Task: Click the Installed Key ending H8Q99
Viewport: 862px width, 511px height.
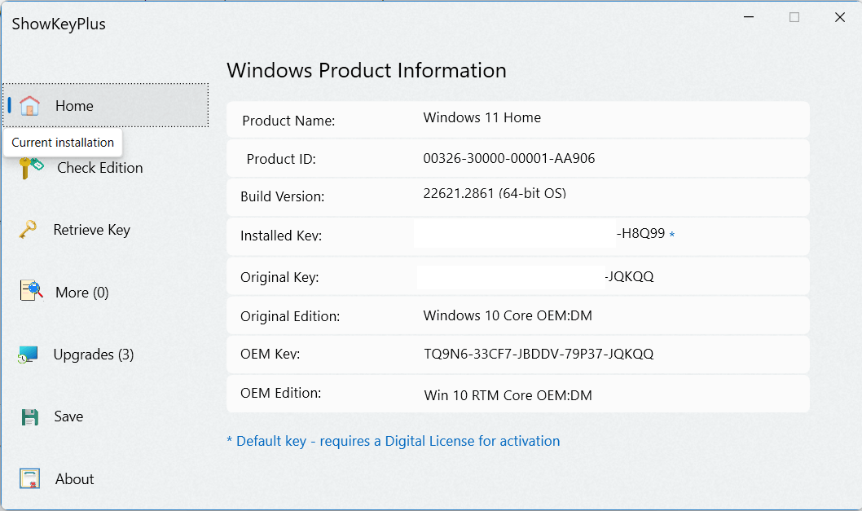Action: coord(640,233)
